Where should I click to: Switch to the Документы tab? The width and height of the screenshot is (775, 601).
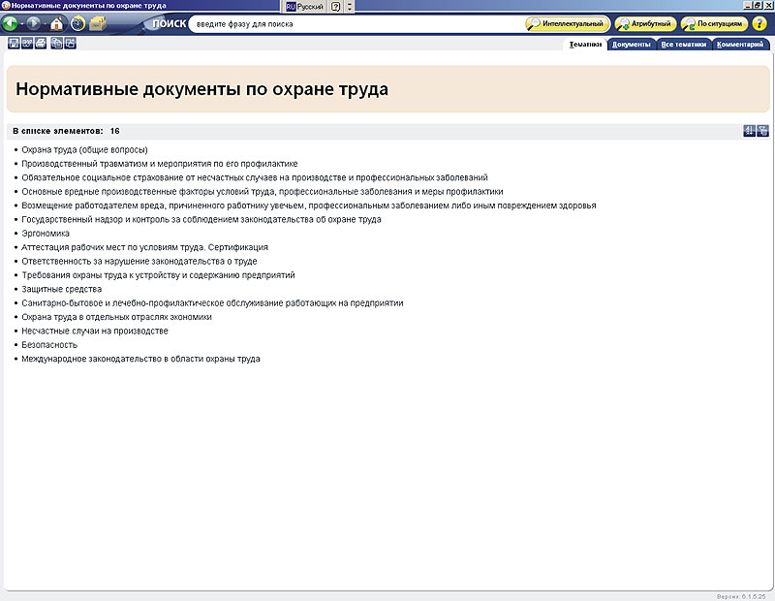[x=632, y=45]
